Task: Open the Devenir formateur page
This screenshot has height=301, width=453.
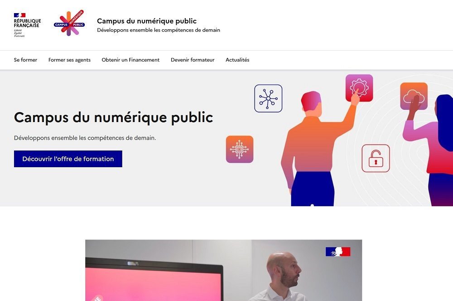Action: pos(193,60)
